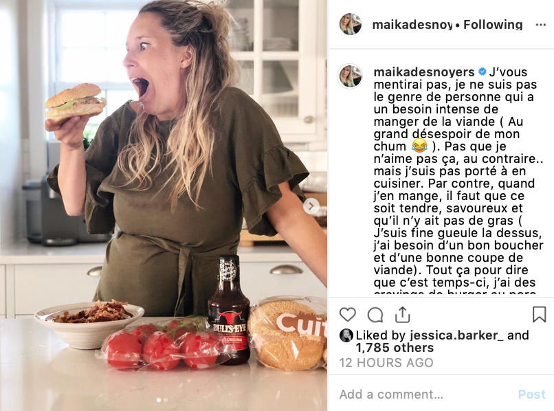Viewport: 554px width, 411px height.
Task: Click jessica.barker_ small avatar in likes
Action: pos(346,335)
